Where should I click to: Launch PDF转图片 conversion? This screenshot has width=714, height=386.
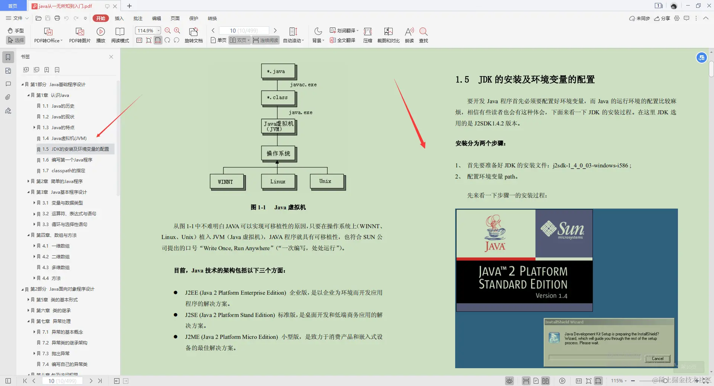tap(79, 35)
